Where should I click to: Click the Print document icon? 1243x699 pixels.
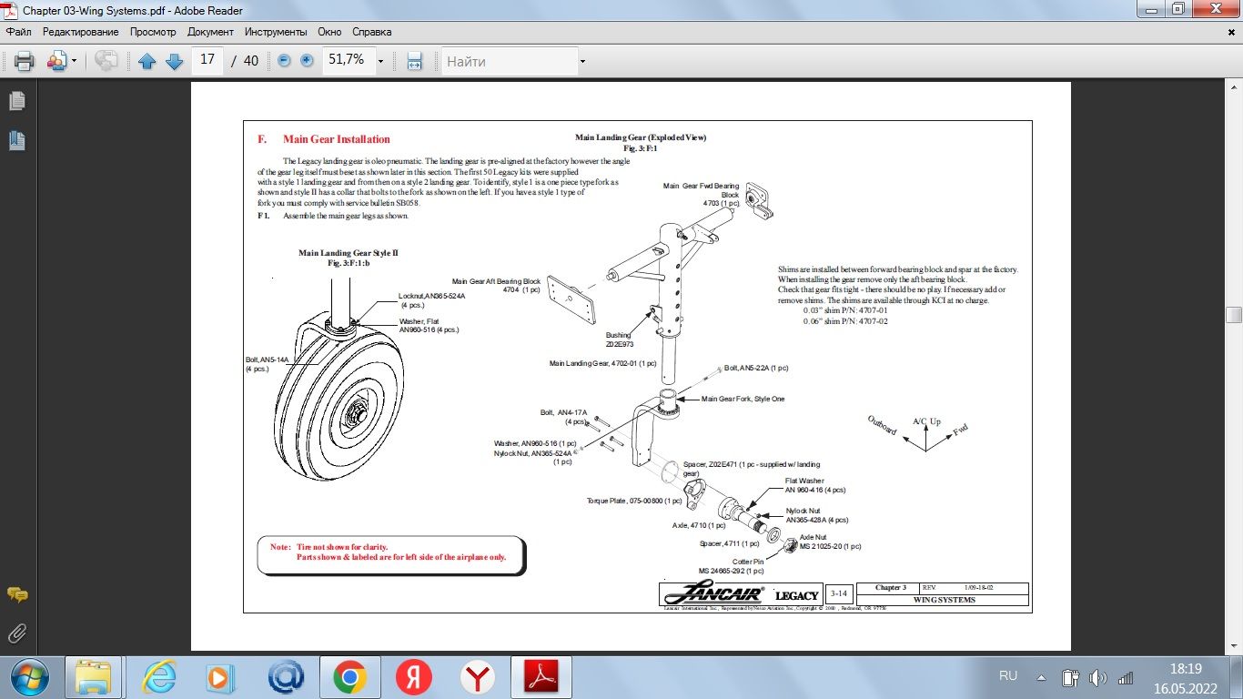tap(23, 60)
